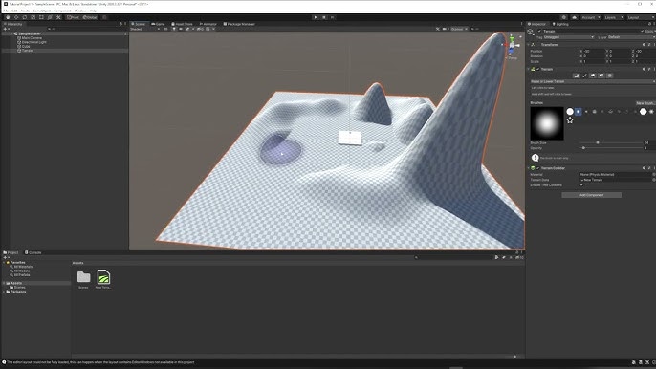
Task: Select the Rotate tool in toolbar
Action: click(25, 17)
